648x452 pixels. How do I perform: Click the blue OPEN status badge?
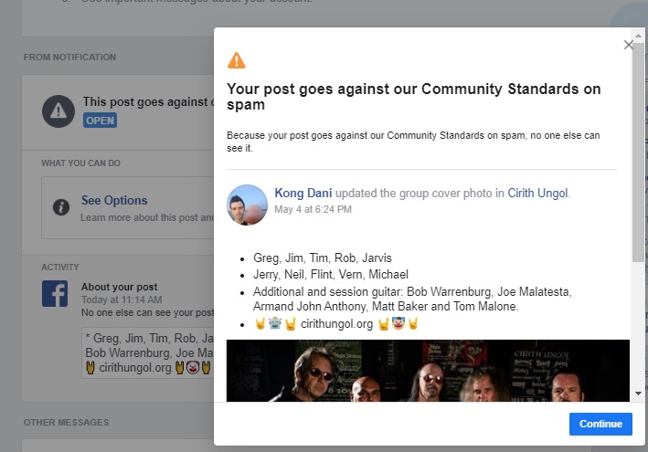click(100, 121)
